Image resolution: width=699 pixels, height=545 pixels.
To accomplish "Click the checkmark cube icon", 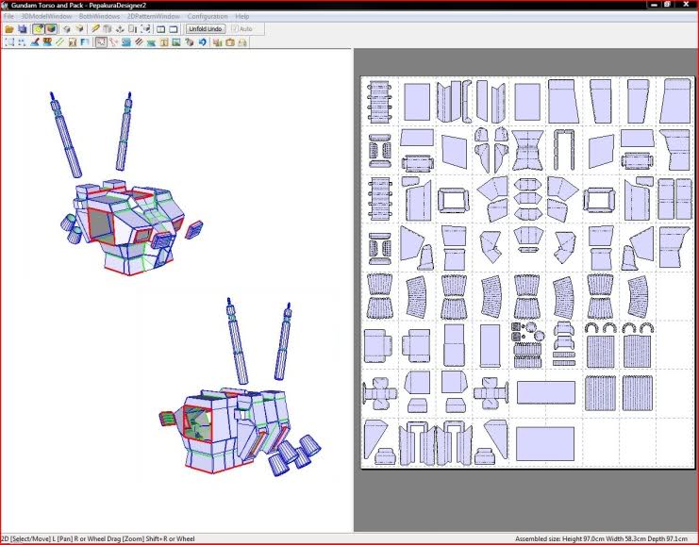I will [x=189, y=42].
